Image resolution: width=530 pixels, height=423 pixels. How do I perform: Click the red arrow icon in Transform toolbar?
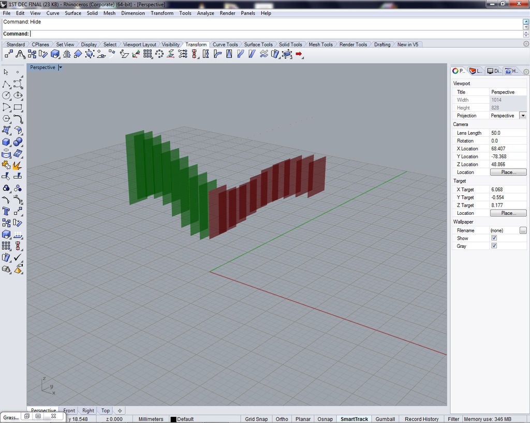click(x=299, y=54)
